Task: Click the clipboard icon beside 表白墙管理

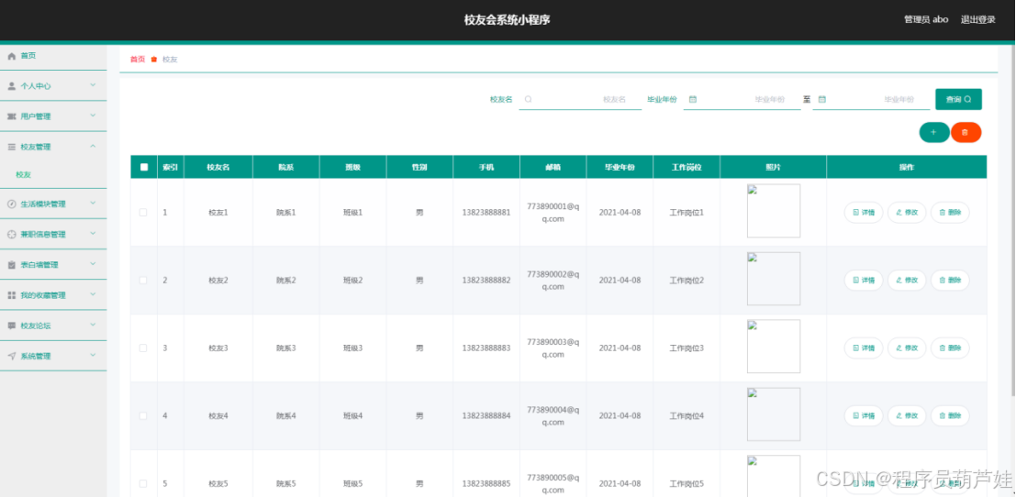Action: pos(11,265)
